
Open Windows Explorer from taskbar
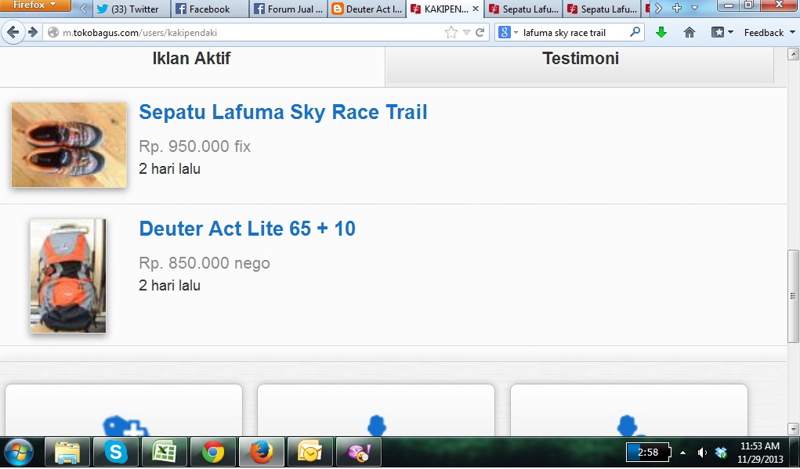(x=67, y=453)
